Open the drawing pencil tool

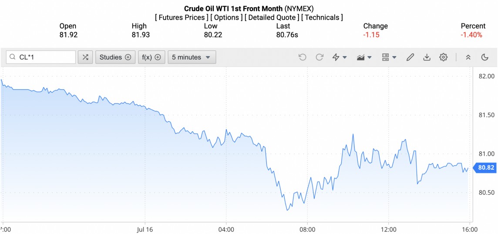410,57
